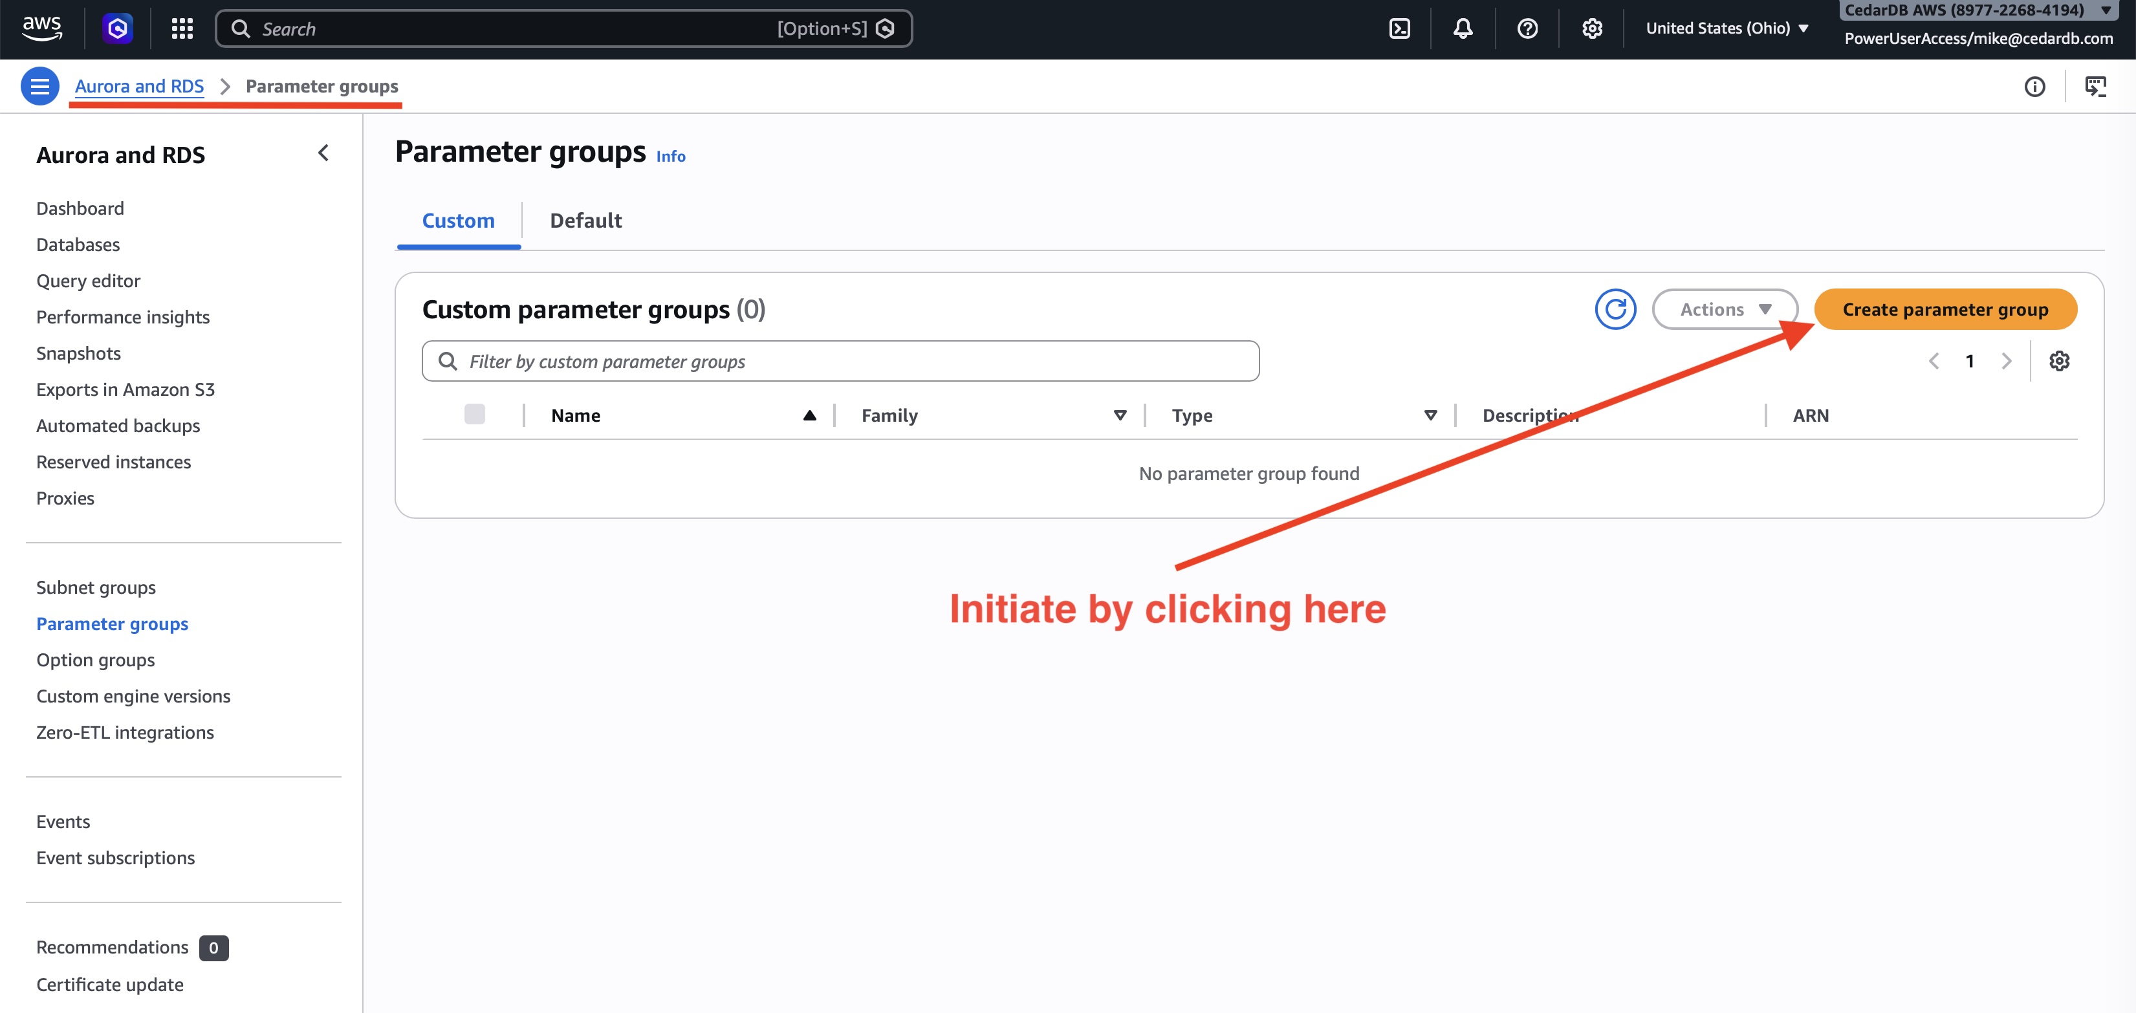Viewport: 2136px width, 1013px height.
Task: Open the Aurora and RDS breadcrumb link
Action: tap(138, 85)
